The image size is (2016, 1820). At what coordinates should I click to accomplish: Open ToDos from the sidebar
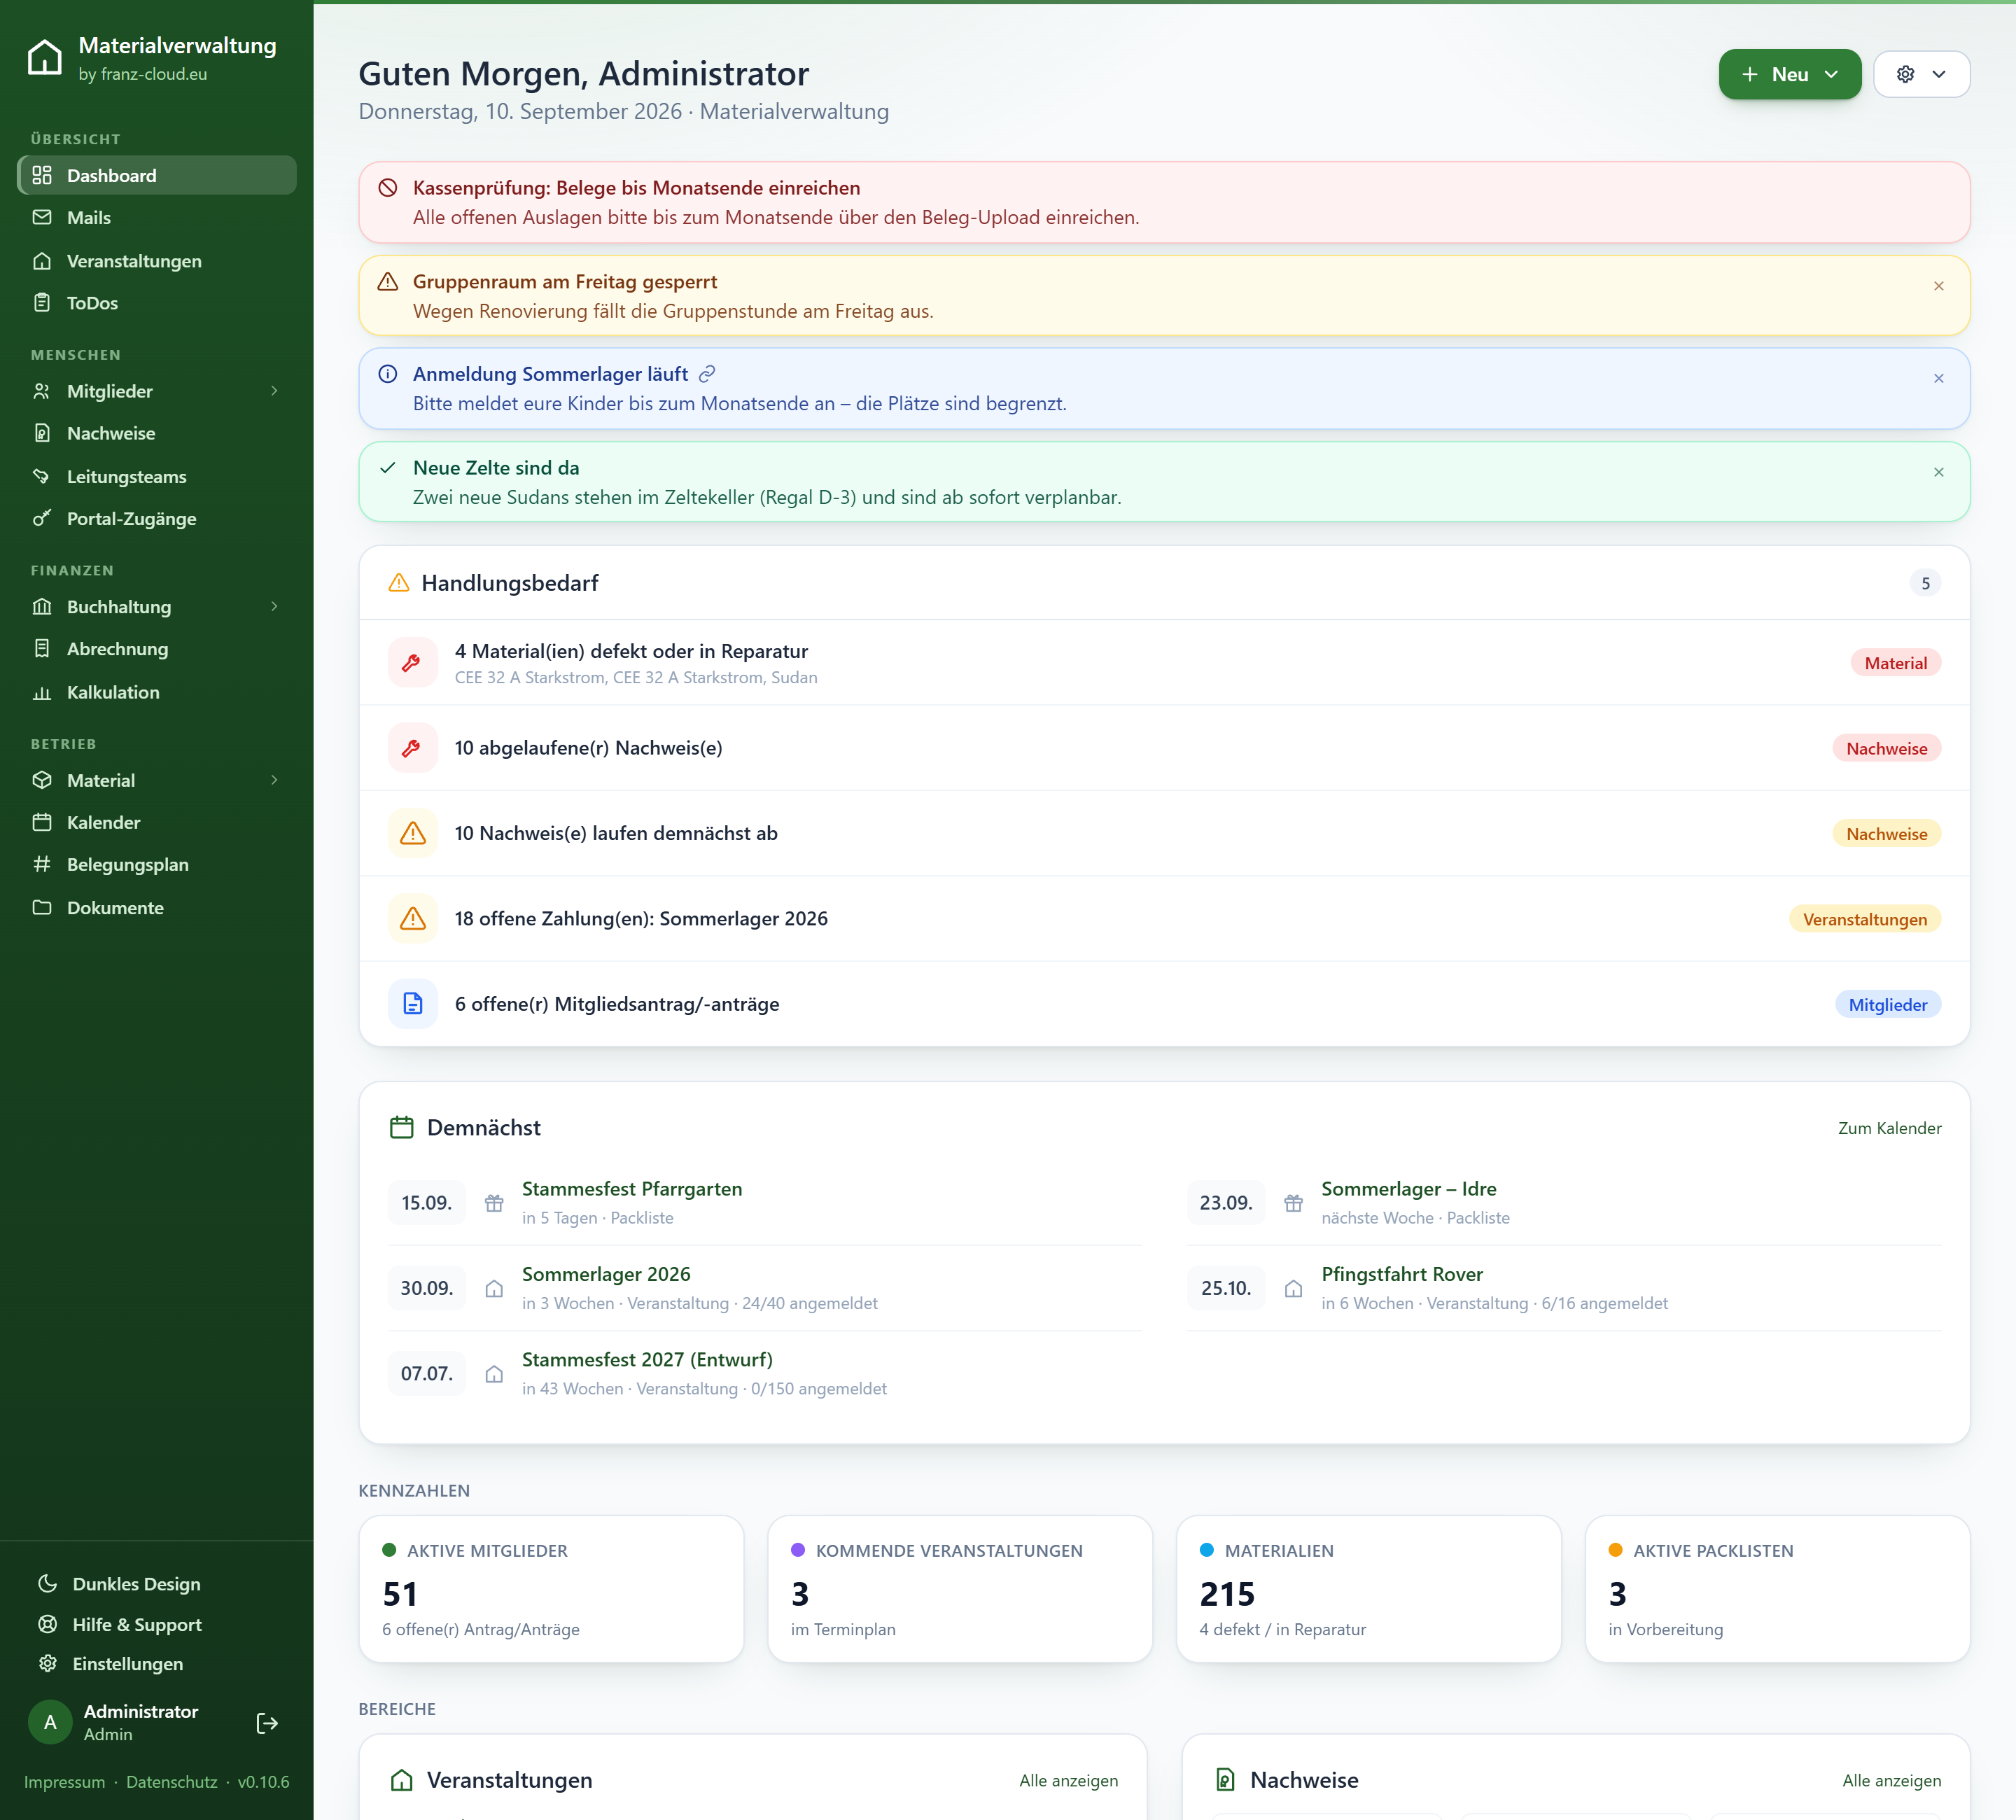157,303
